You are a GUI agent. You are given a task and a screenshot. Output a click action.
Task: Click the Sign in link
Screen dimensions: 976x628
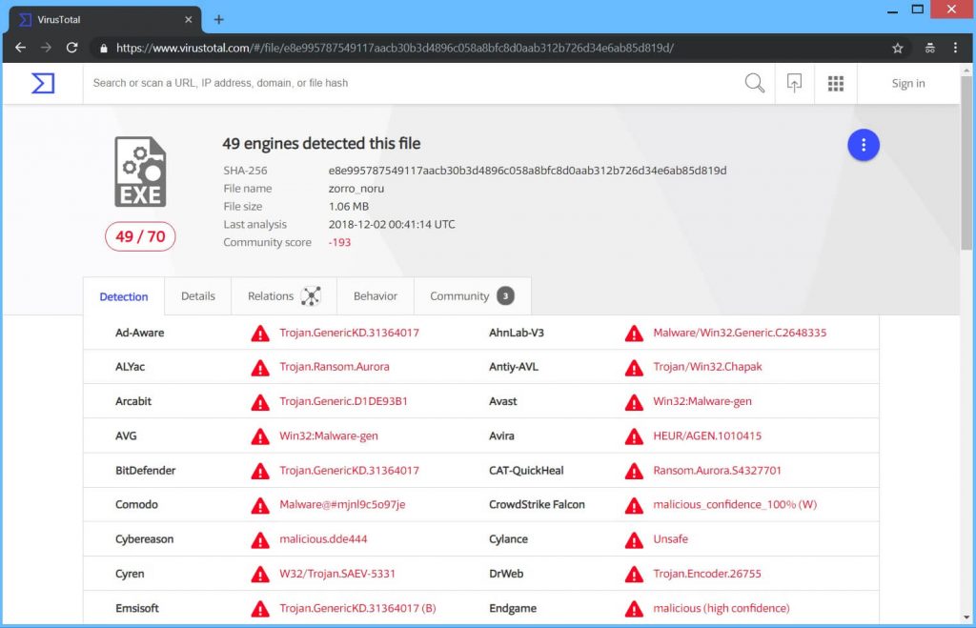tap(907, 83)
